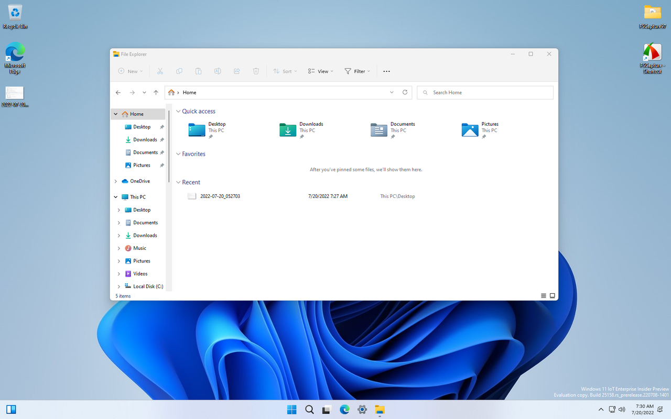671x419 pixels.
Task: Open Task View on taskbar
Action: pos(327,410)
